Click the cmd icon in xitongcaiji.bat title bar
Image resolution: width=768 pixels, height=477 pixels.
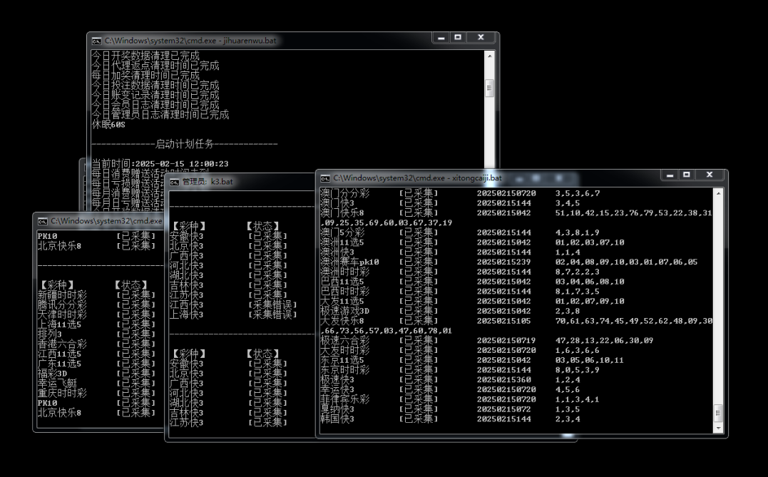pos(325,178)
